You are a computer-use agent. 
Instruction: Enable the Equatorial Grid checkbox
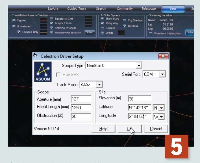click(x=51, y=19)
